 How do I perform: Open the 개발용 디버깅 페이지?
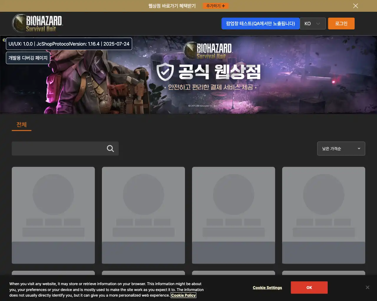[x=28, y=58]
